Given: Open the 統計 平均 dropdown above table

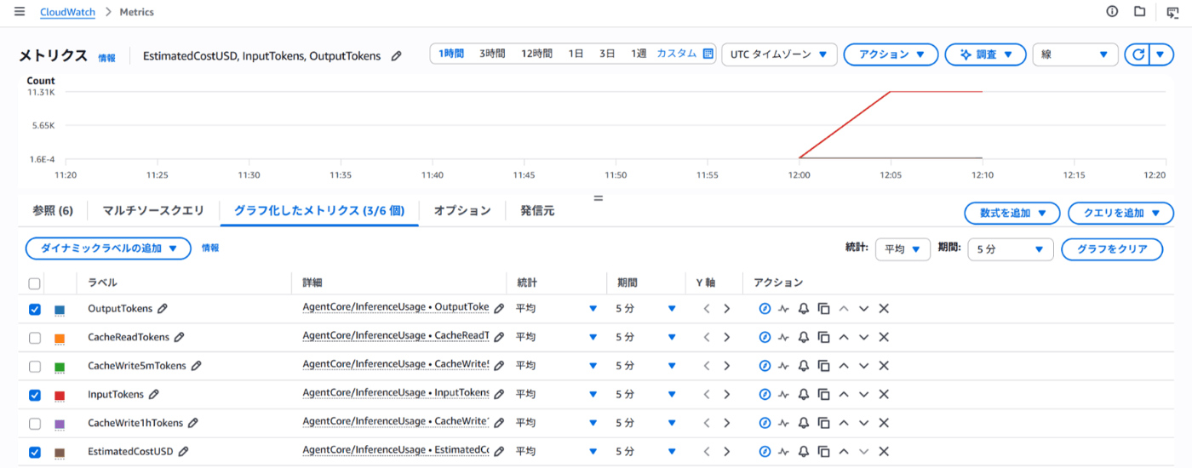Looking at the screenshot, I should pyautogui.click(x=903, y=249).
